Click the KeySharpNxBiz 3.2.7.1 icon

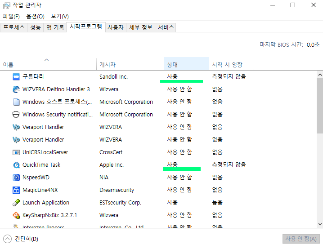tap(16, 215)
